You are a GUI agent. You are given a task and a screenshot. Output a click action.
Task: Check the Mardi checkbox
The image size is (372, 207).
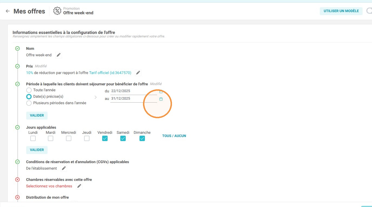click(x=51, y=138)
